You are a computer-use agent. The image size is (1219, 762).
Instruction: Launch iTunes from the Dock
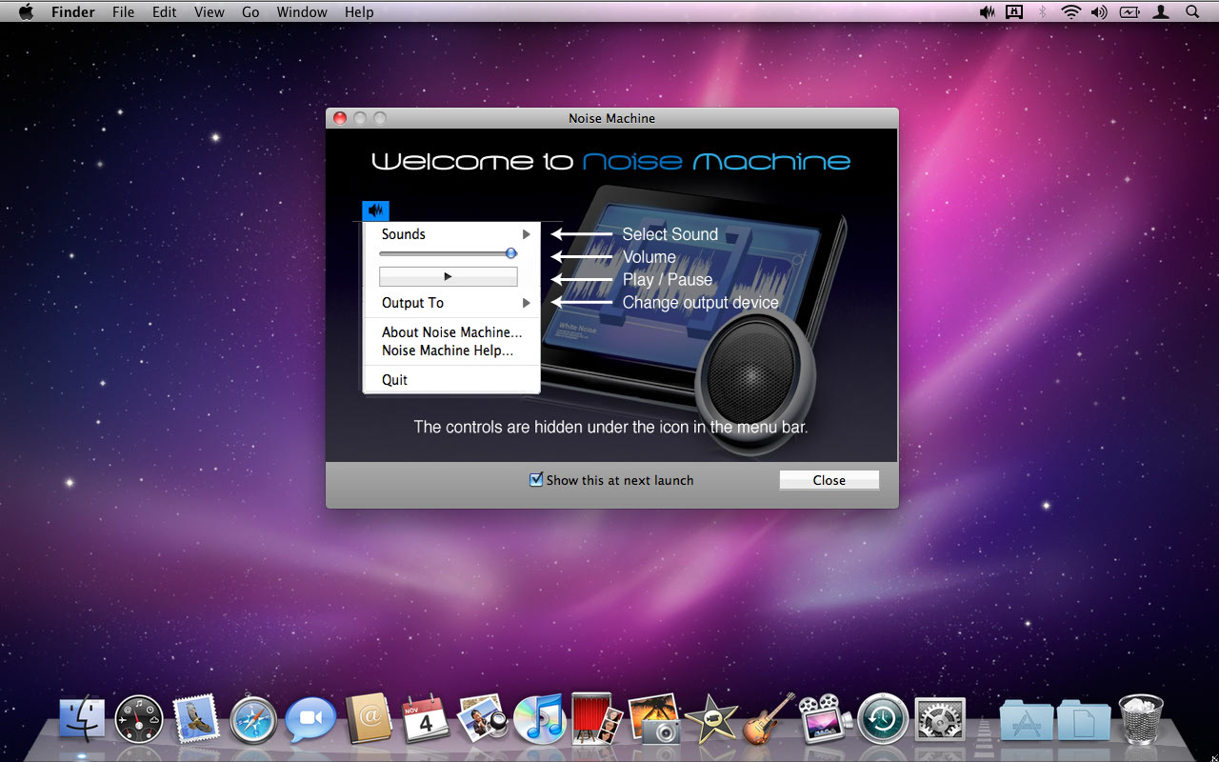point(538,718)
